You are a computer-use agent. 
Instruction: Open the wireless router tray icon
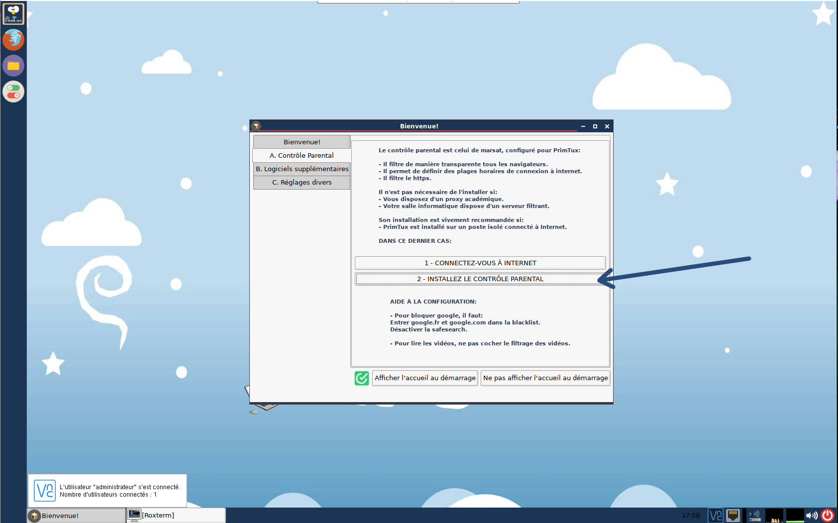(x=755, y=515)
